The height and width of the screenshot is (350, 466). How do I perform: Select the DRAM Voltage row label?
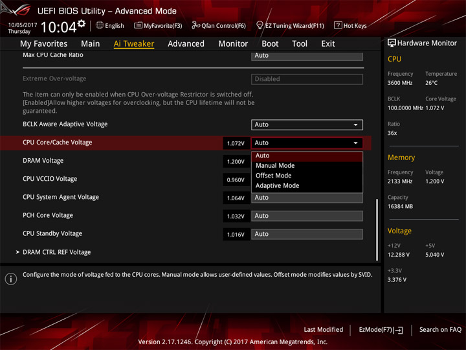pyautogui.click(x=43, y=161)
